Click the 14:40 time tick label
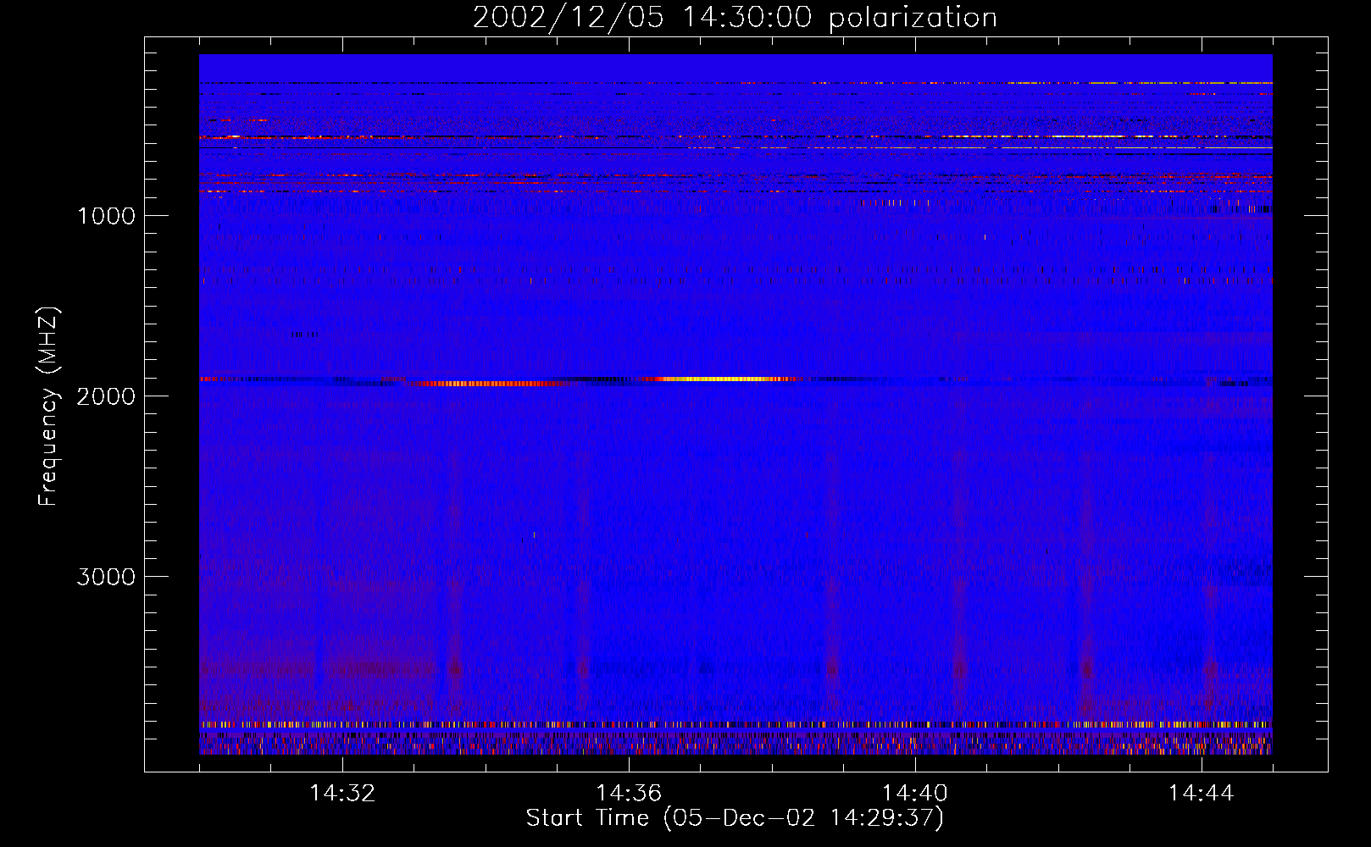This screenshot has height=847, width=1371. [x=915, y=794]
